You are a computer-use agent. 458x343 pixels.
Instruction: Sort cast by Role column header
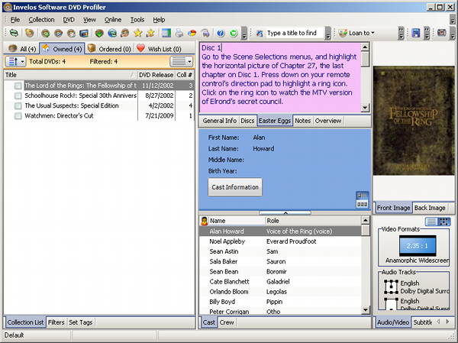(x=313, y=221)
